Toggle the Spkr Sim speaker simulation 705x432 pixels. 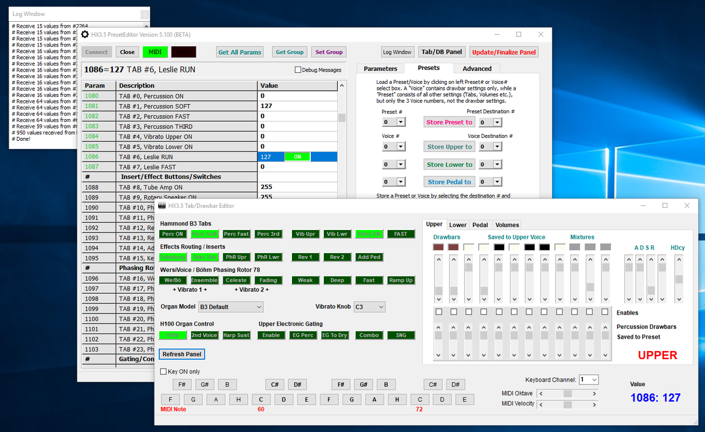pos(204,256)
